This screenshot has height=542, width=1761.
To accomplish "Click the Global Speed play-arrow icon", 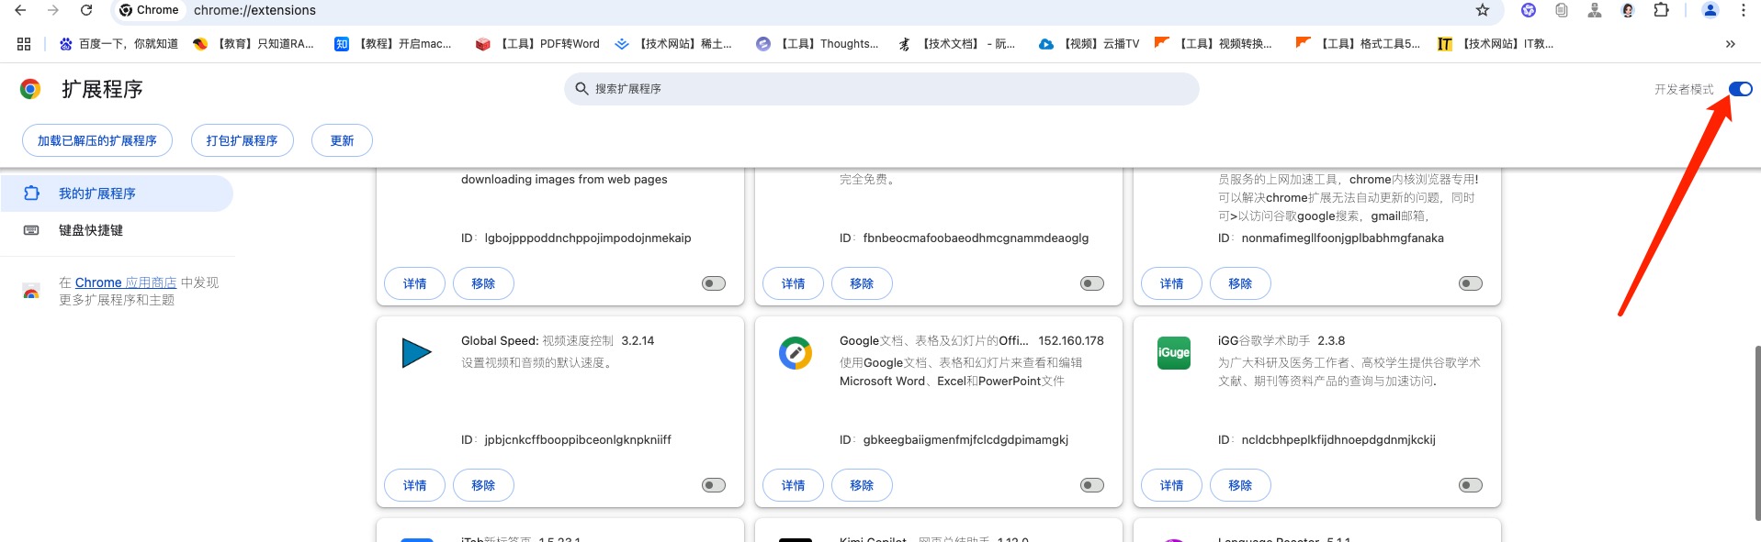I will coord(416,353).
